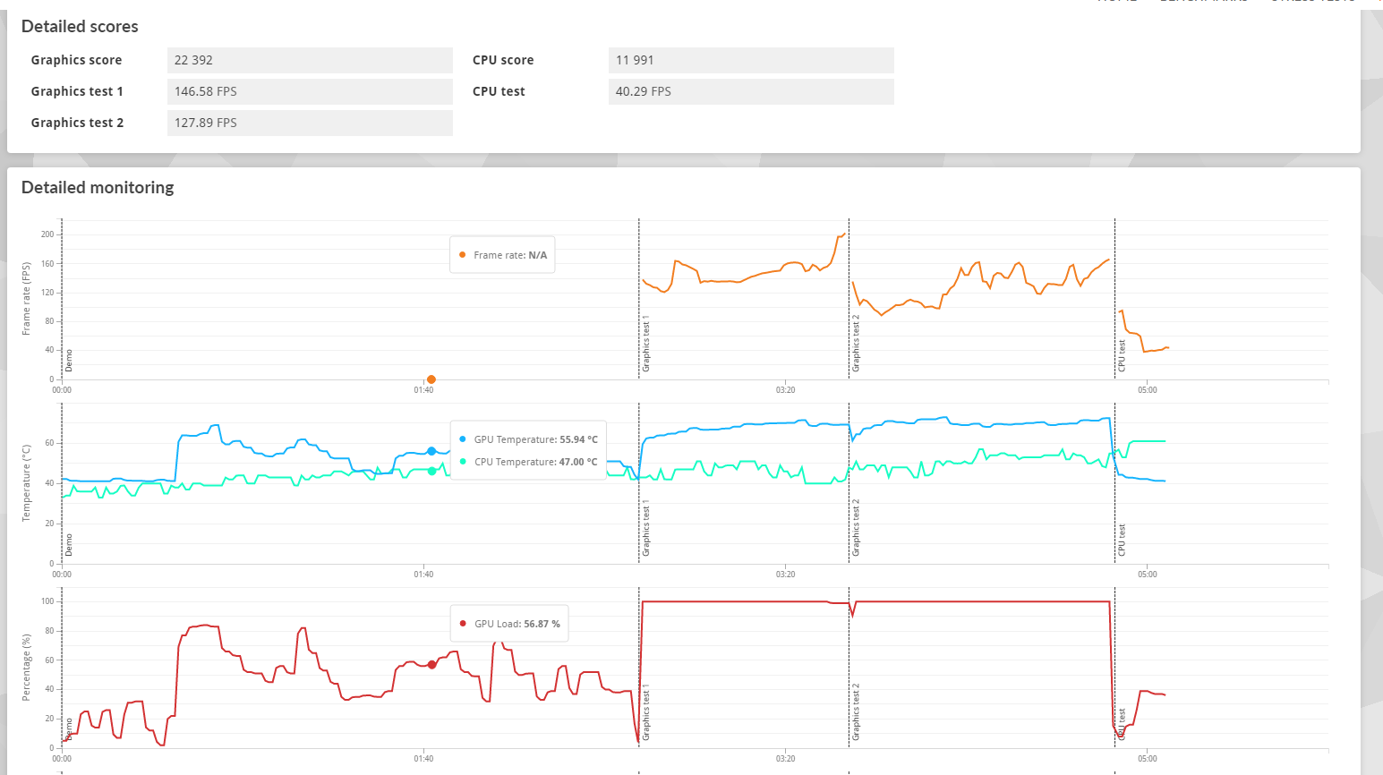Click the 03:20 tick on GPU load chart
This screenshot has height=775, width=1383.
coord(785,758)
